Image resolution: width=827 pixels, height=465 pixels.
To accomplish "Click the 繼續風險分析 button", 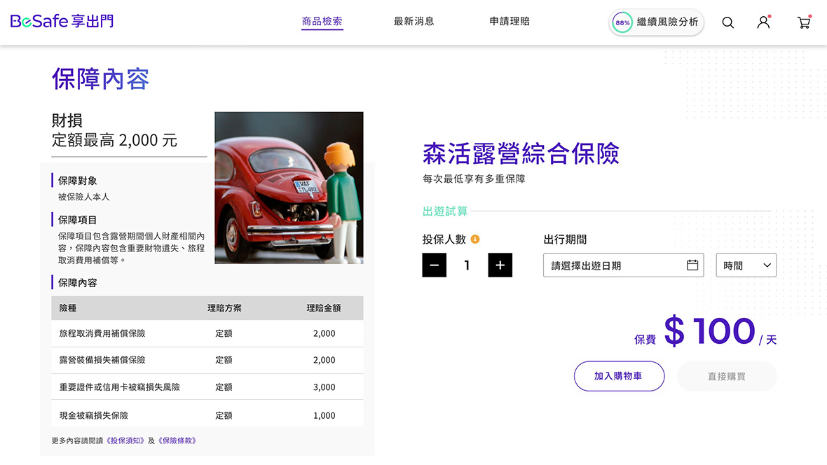I will pos(667,22).
